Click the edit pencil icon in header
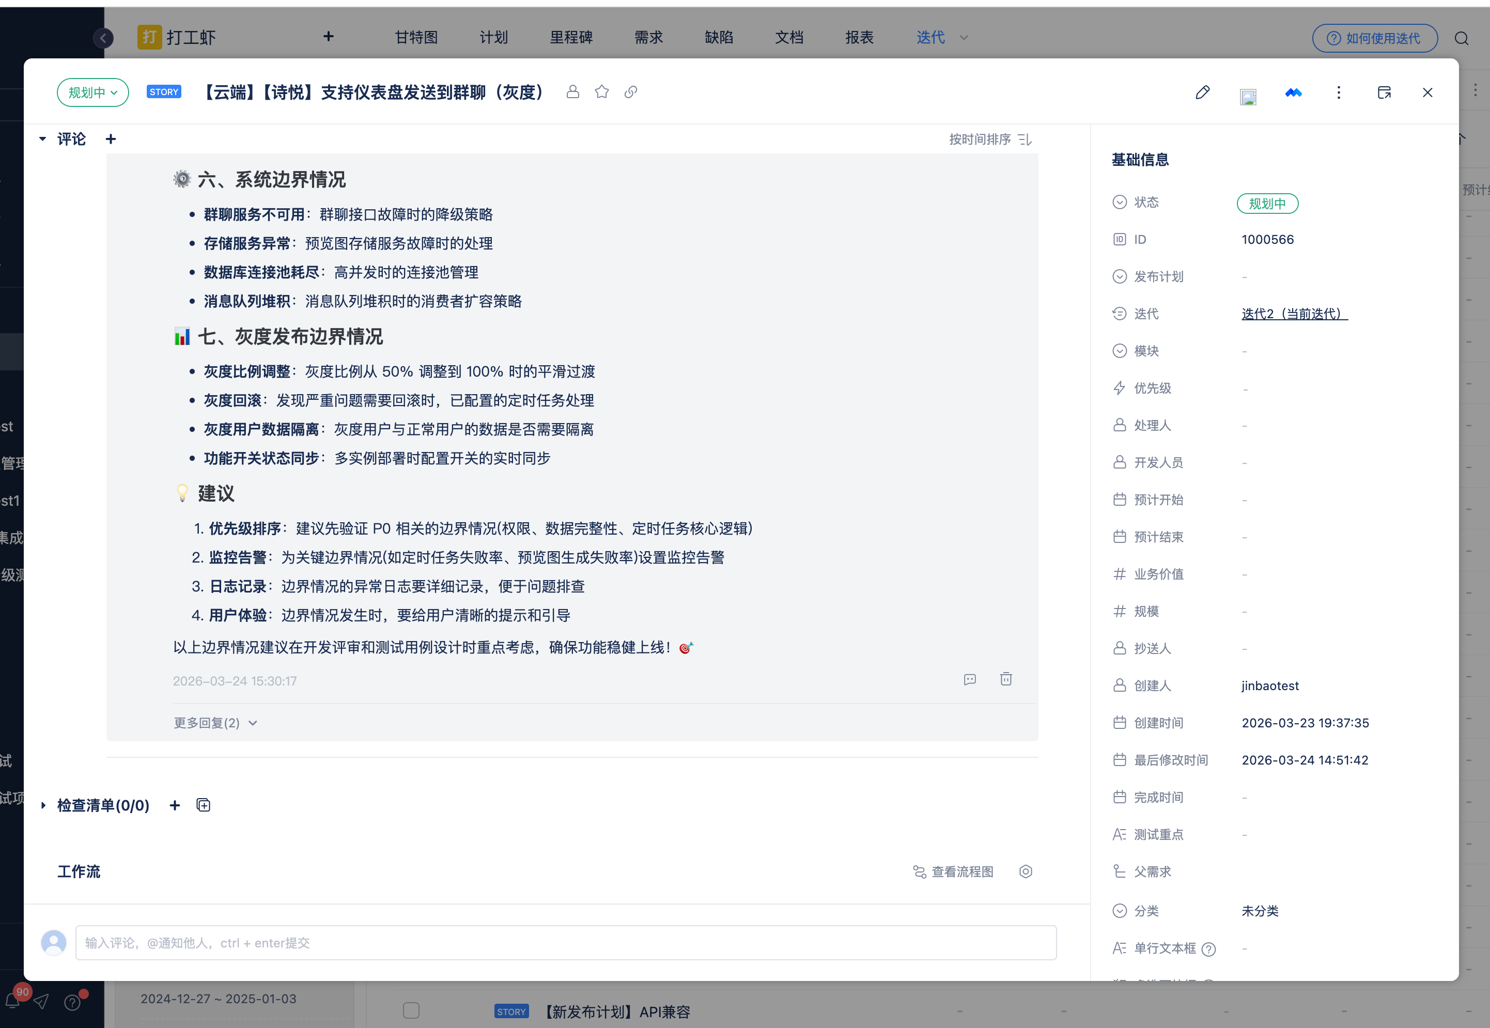The width and height of the screenshot is (1490, 1028). coord(1202,93)
